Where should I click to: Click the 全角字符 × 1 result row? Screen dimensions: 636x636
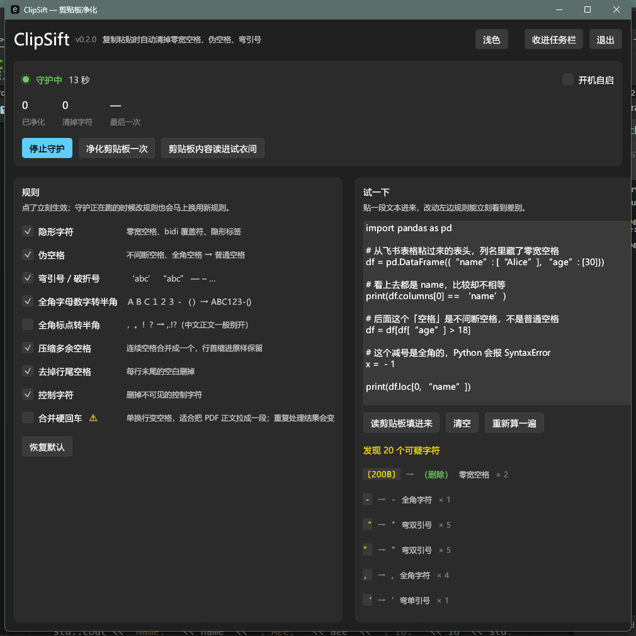tap(407, 499)
